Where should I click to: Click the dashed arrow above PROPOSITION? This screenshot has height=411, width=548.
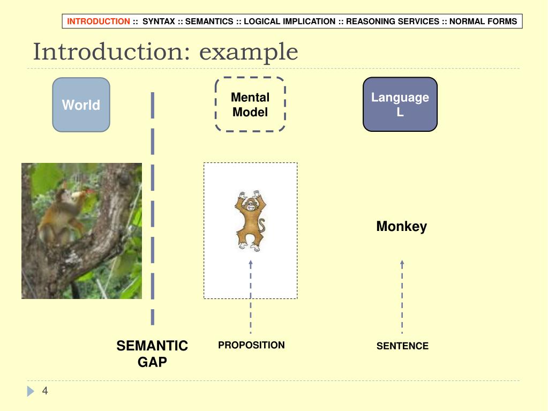click(x=250, y=296)
